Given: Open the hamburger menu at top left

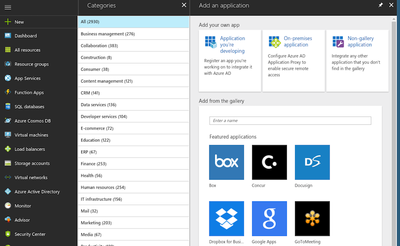Looking at the screenshot, I should tap(8, 8).
